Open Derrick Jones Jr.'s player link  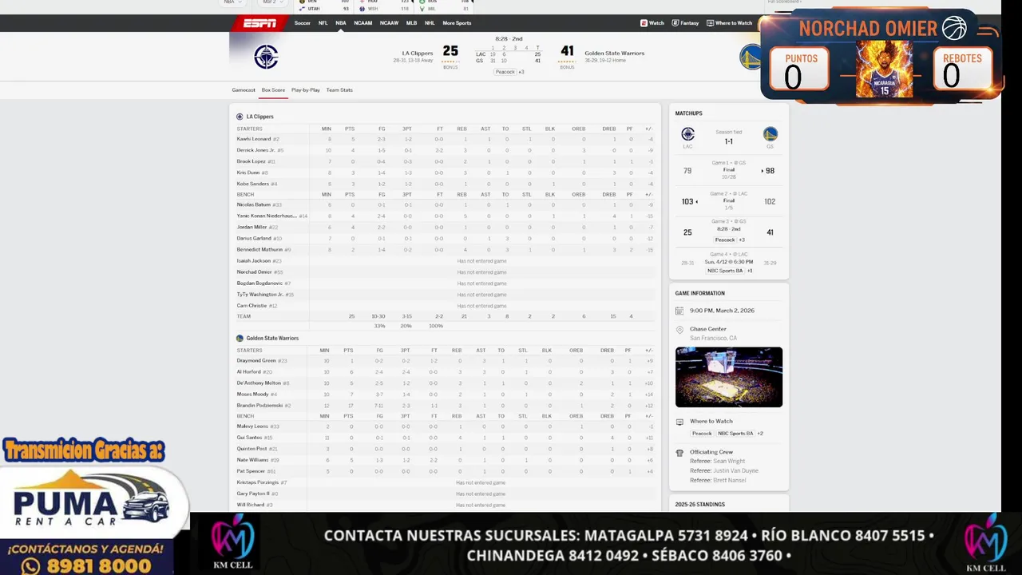click(x=255, y=150)
